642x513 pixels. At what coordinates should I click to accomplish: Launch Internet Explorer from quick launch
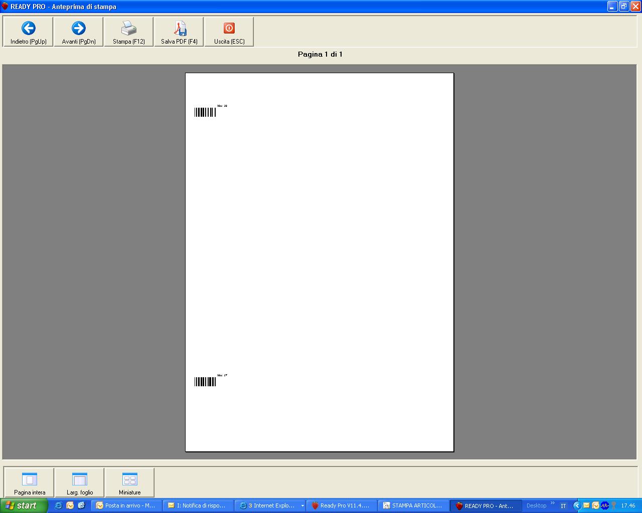[x=58, y=505]
